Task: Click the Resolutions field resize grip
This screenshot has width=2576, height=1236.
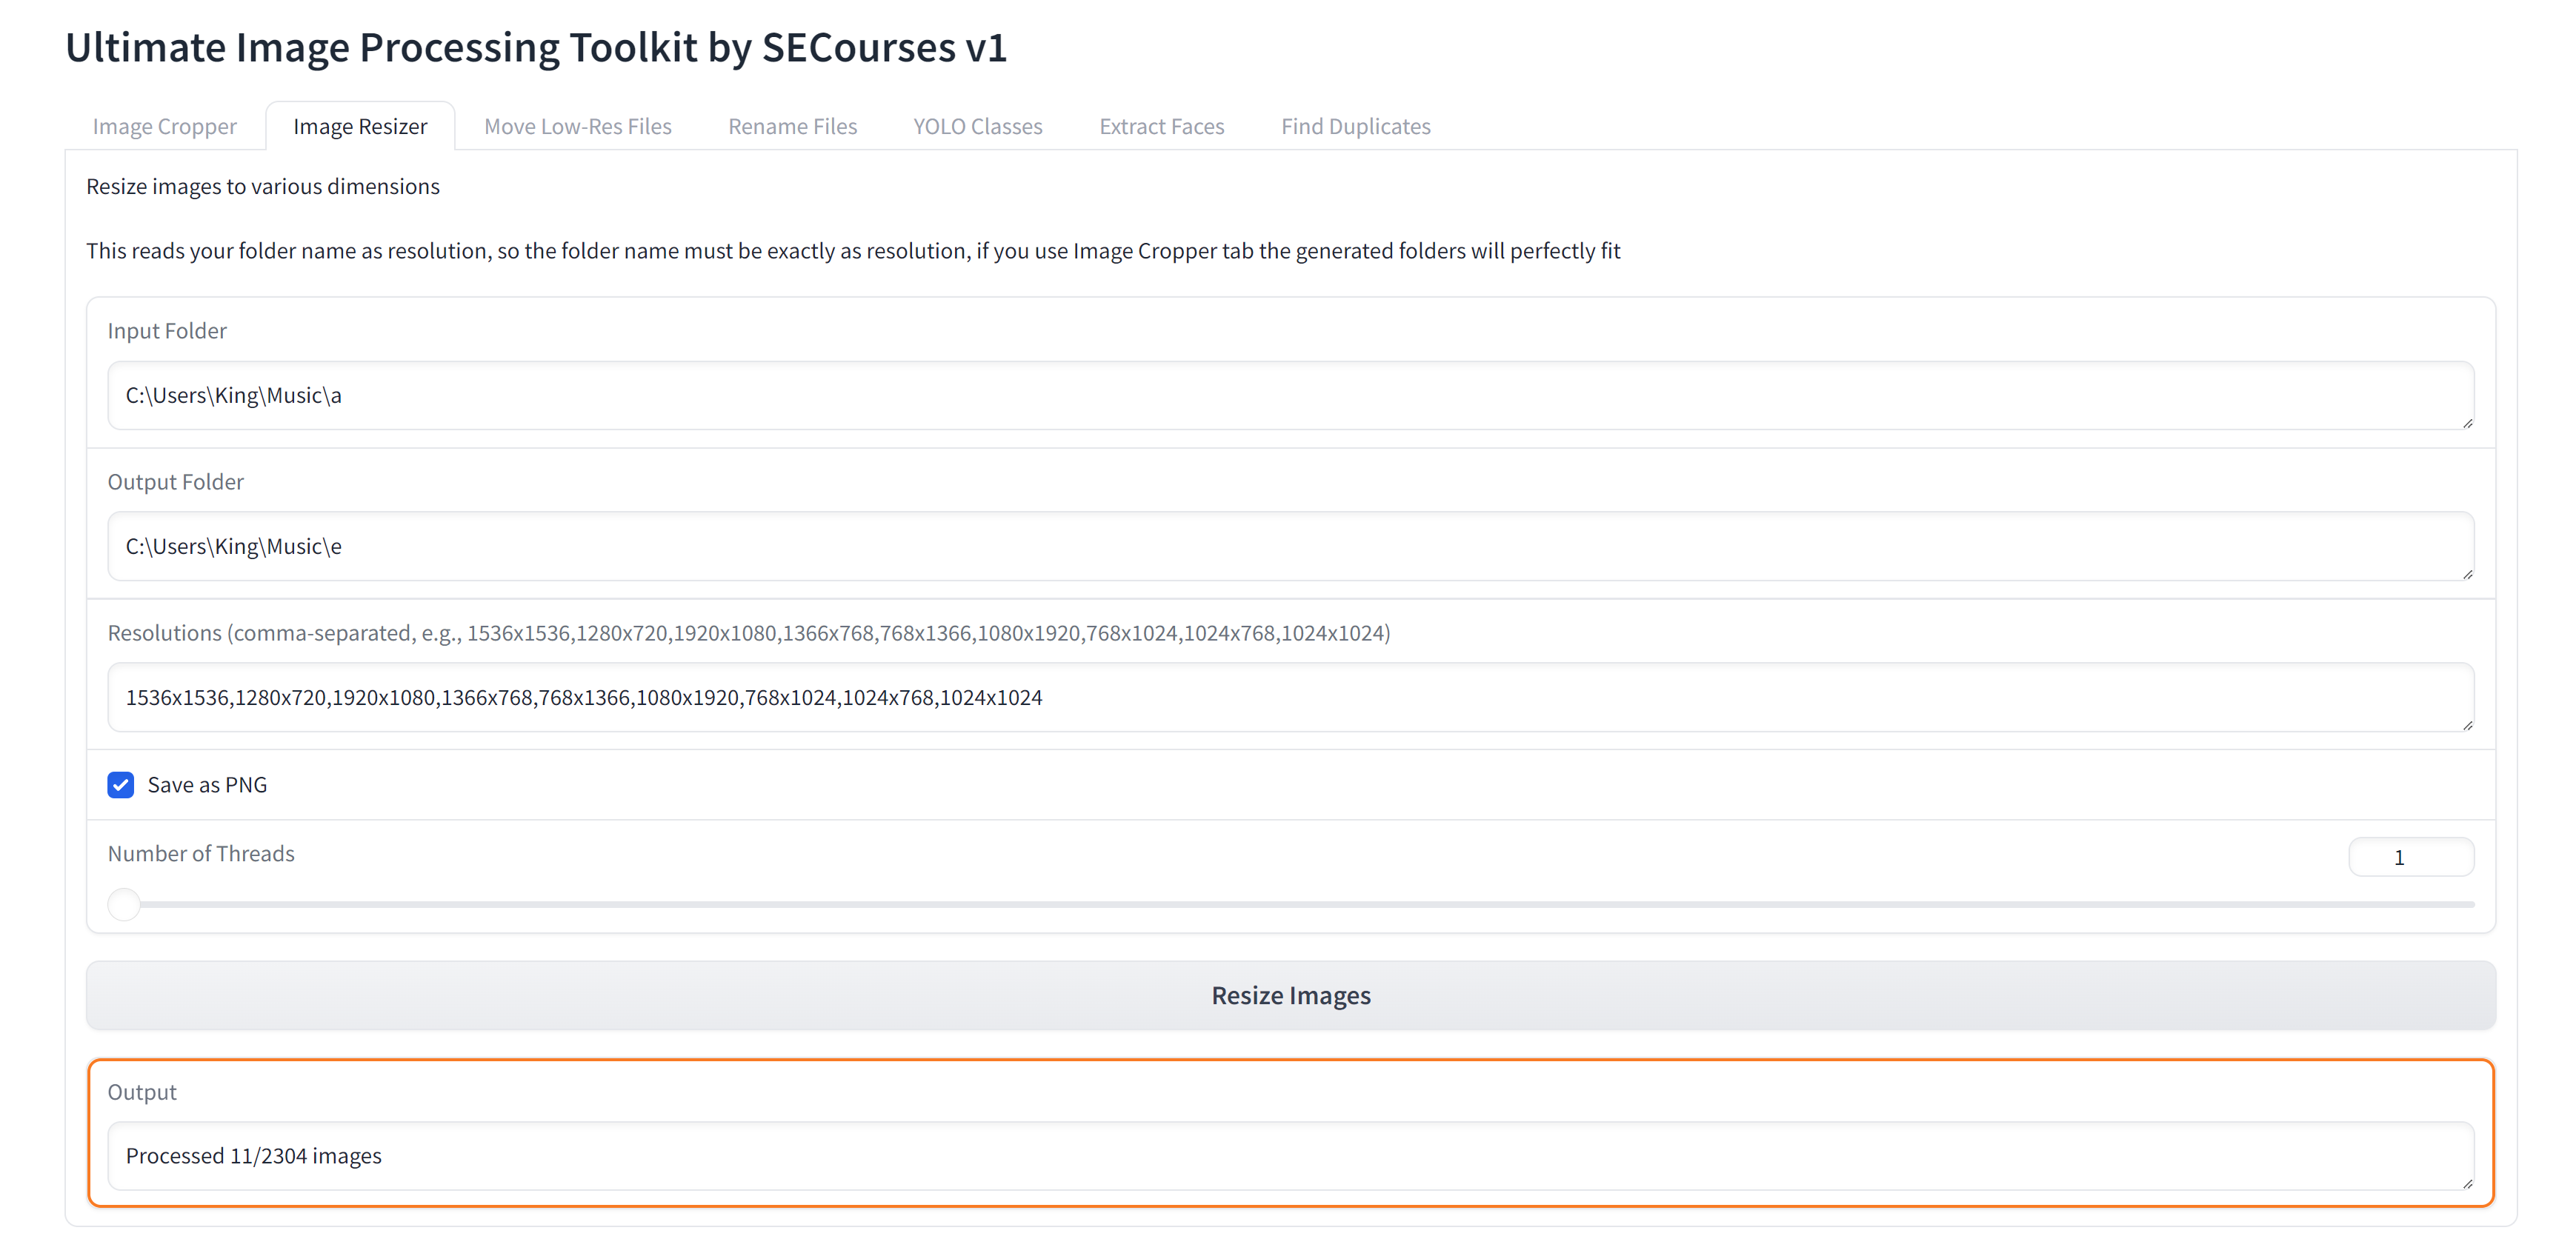Action: pyautogui.click(x=2467, y=726)
